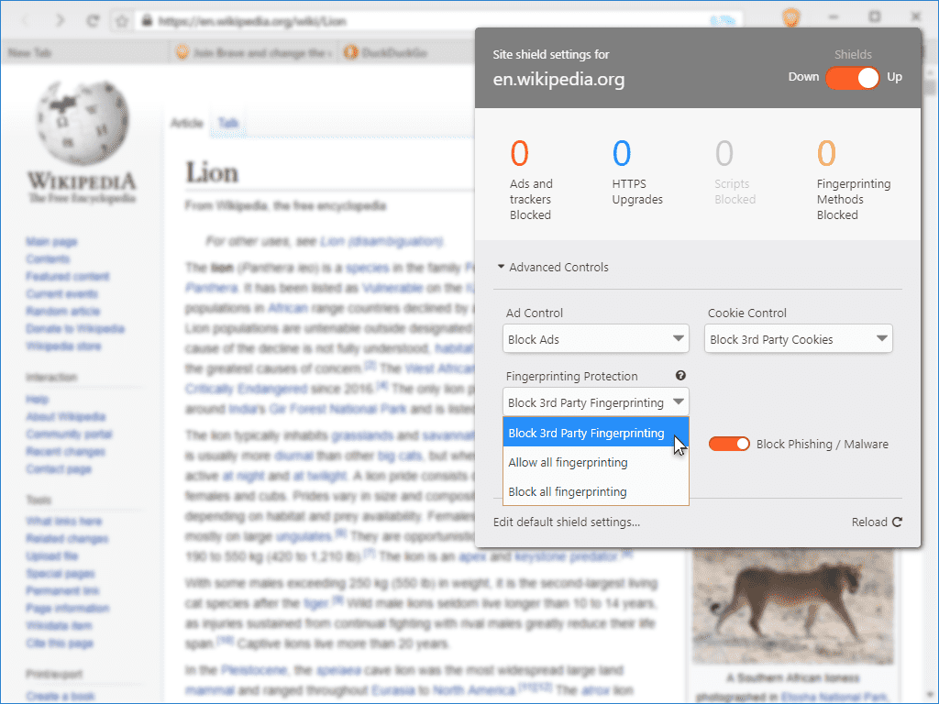Screen dimensions: 939x704
Task: Open Community portal sidebar link
Action: pos(69,434)
